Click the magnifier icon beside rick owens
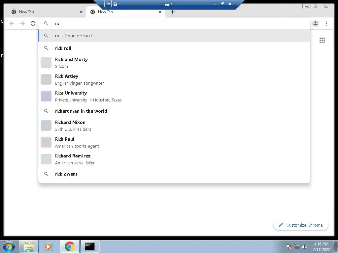Screen dimensions: 338x253 point(46,174)
